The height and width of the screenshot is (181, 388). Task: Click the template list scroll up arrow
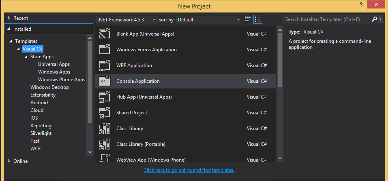point(280,30)
